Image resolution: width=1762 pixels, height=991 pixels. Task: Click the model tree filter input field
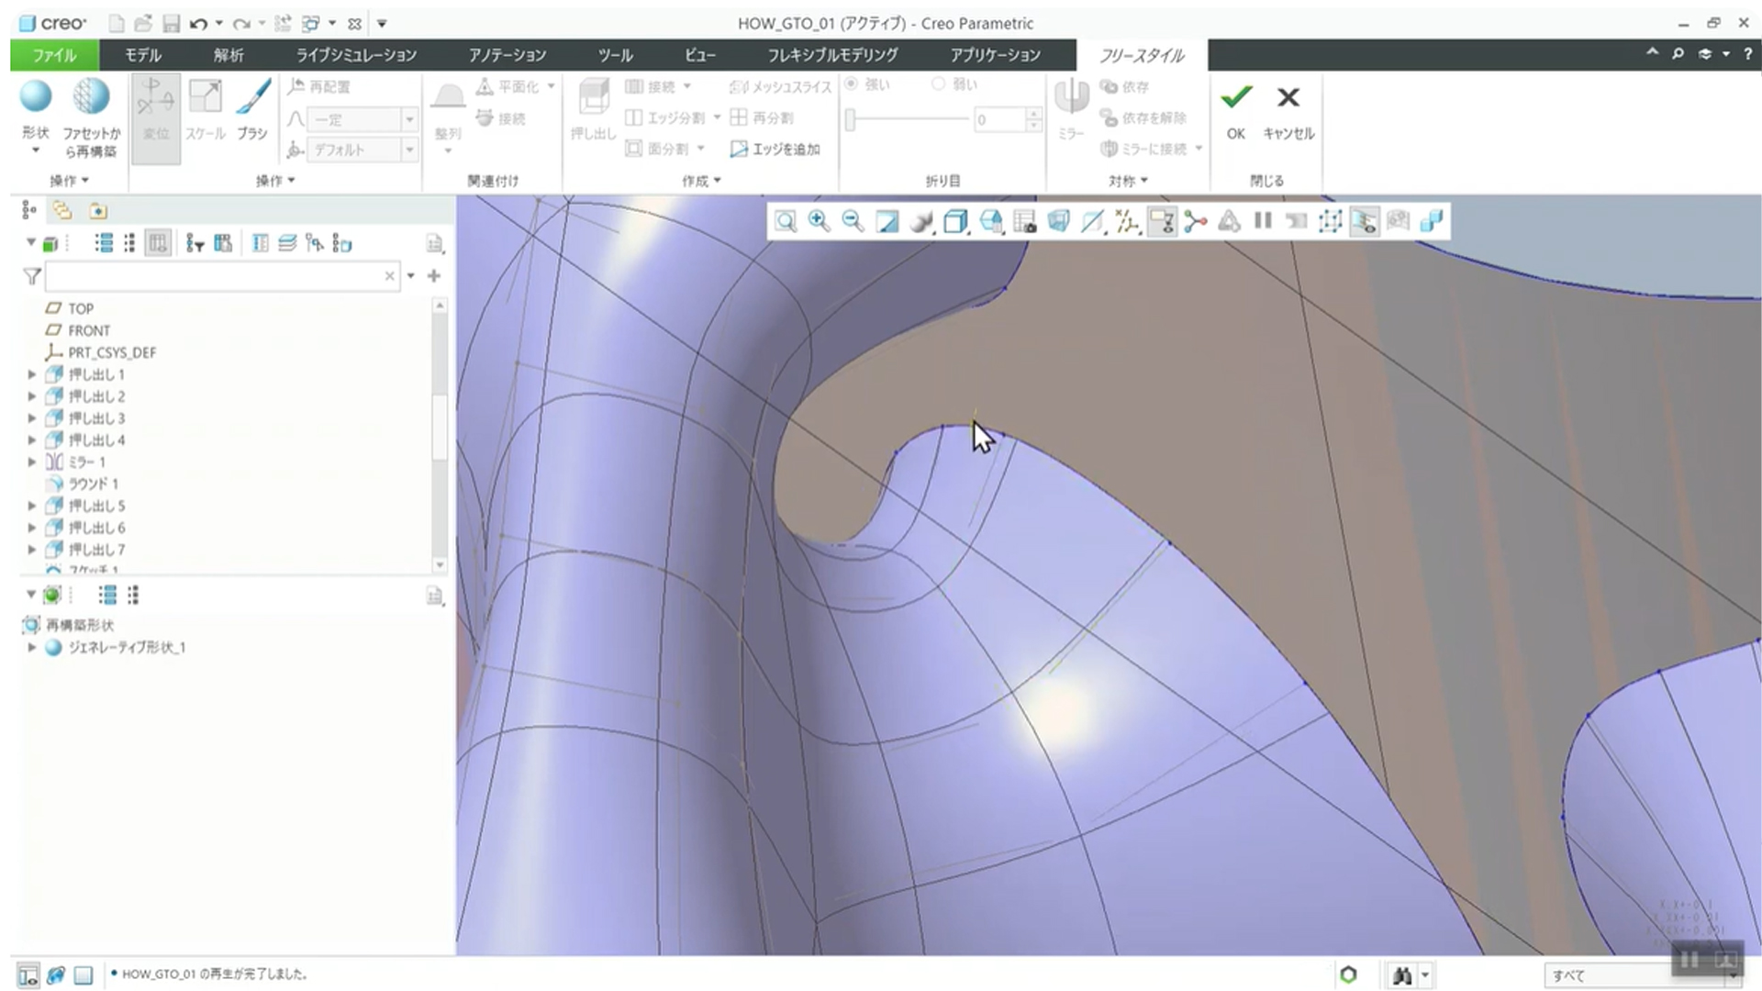(216, 276)
